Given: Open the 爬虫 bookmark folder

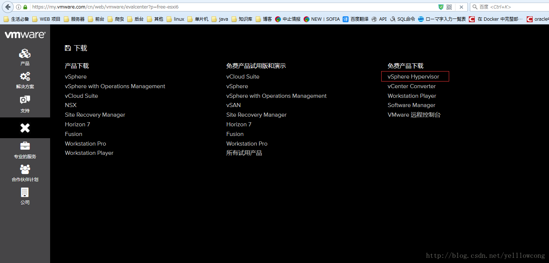Looking at the screenshot, I should (x=116, y=19).
